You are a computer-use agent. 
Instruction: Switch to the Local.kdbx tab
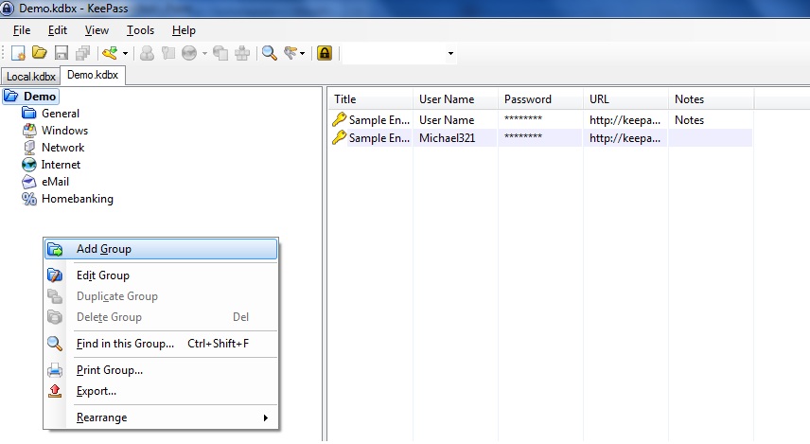[x=30, y=77]
